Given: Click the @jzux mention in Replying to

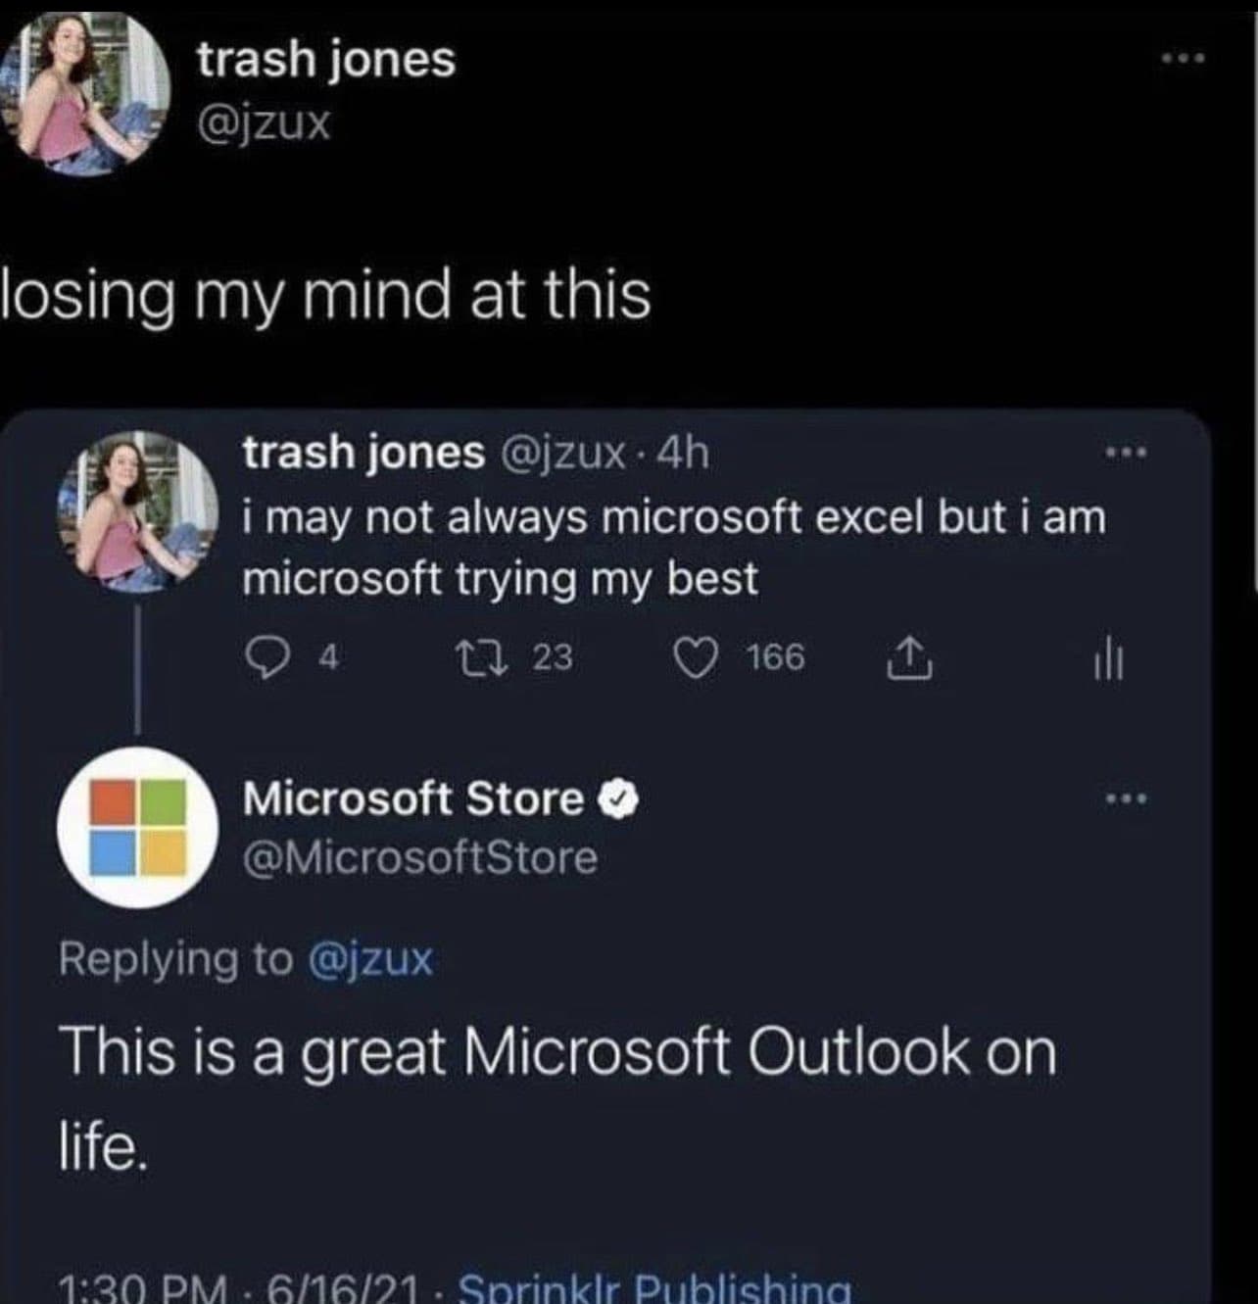Looking at the screenshot, I should 370,958.
